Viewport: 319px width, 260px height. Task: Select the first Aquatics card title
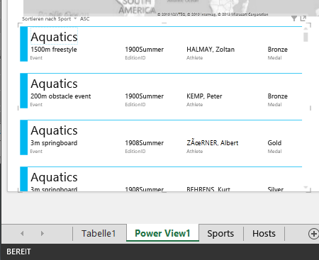tap(54, 37)
